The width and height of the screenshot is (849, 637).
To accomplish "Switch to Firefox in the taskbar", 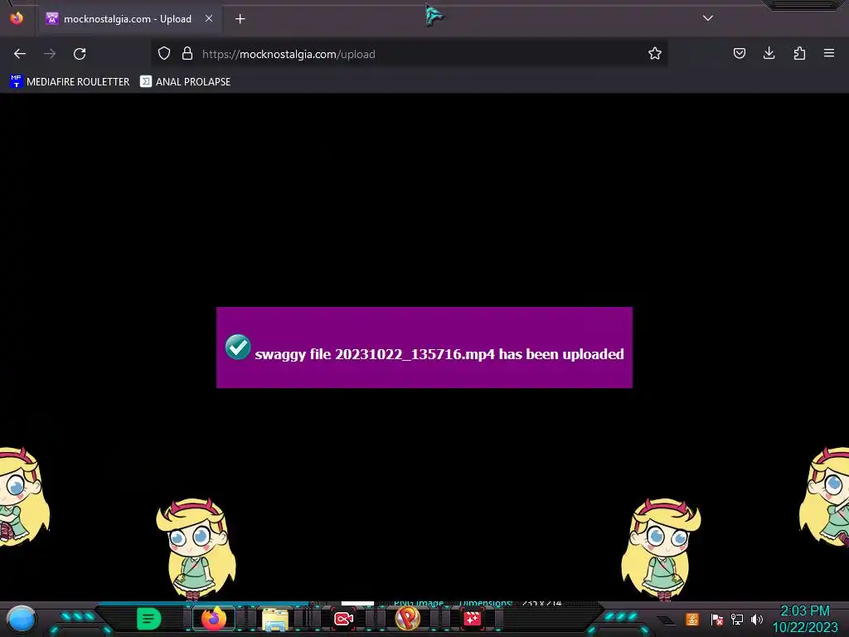I will click(214, 619).
